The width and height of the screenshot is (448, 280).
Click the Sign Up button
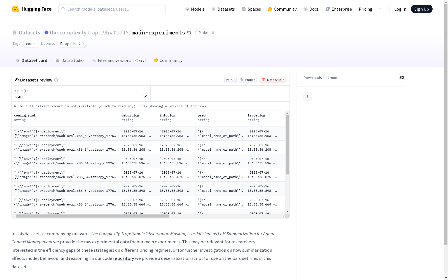coord(422,9)
